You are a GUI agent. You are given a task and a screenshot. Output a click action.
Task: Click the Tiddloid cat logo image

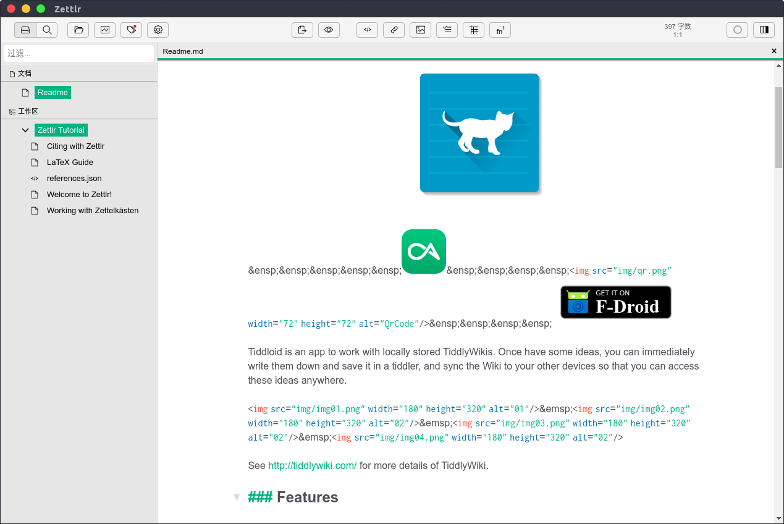point(480,133)
